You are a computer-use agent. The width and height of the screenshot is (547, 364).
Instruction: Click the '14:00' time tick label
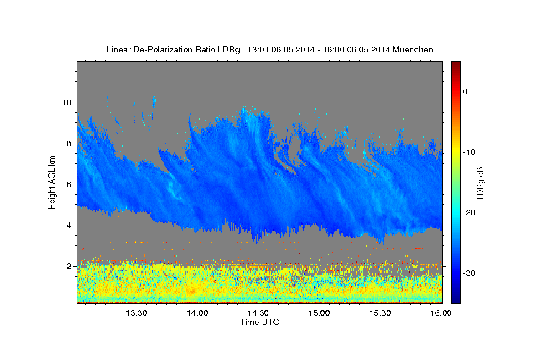click(x=197, y=313)
